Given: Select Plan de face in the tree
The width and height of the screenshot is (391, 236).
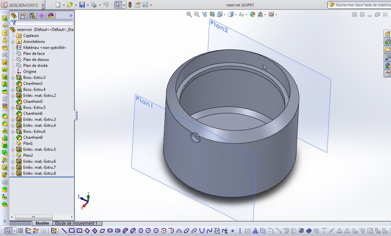Looking at the screenshot, I should [34, 54].
